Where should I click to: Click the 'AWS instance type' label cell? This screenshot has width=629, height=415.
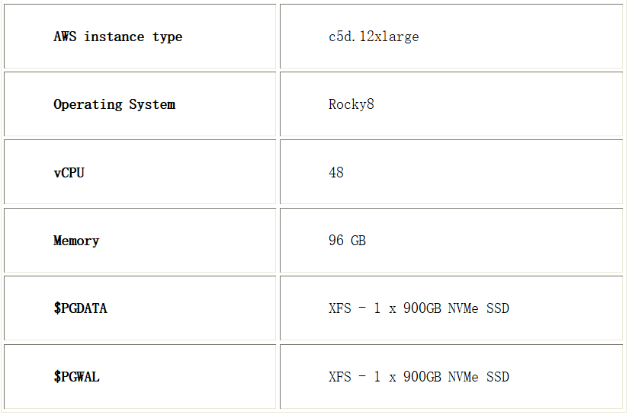140,37
